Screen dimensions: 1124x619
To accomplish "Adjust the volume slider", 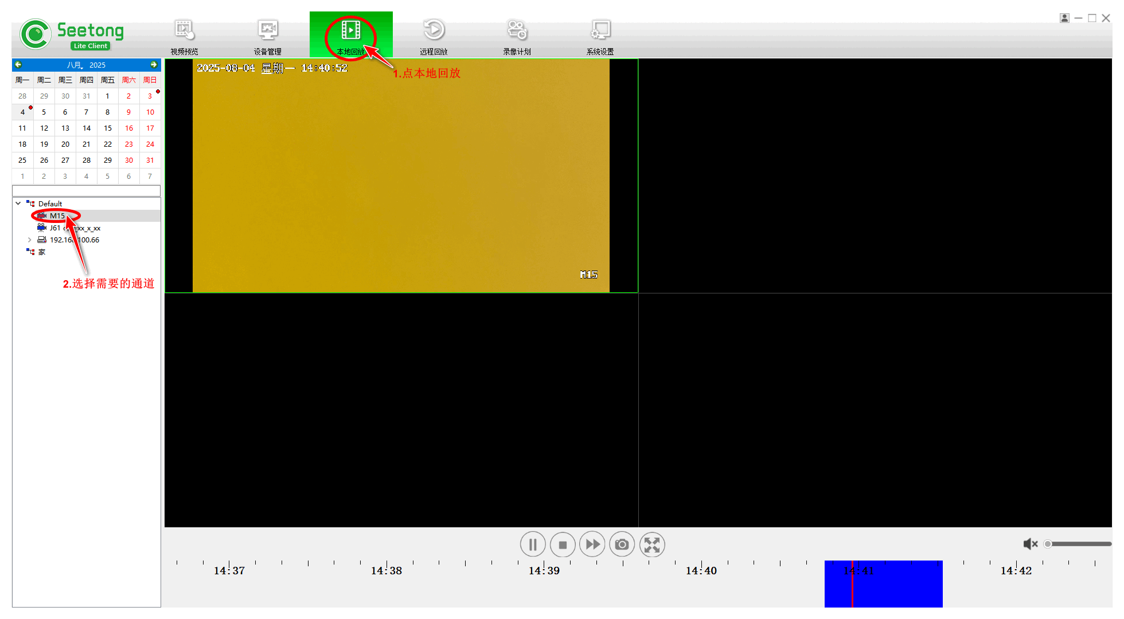I will pyautogui.click(x=1078, y=544).
